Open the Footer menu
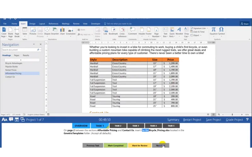This screenshot has height=157, width=252. click(148, 32)
